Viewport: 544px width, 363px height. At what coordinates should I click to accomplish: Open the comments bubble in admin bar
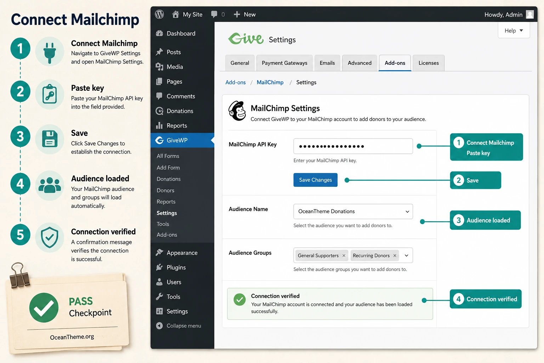(214, 14)
